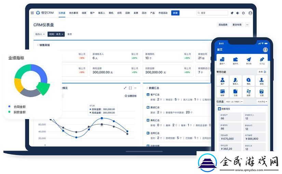Image resolution: width=282 pixels, height=174 pixels.
Task: Open the 线索 nav tab
Action: [x=84, y=13]
